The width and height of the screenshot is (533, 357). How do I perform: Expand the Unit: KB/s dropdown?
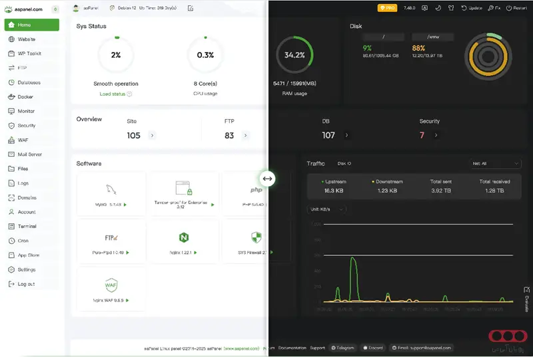(326, 209)
